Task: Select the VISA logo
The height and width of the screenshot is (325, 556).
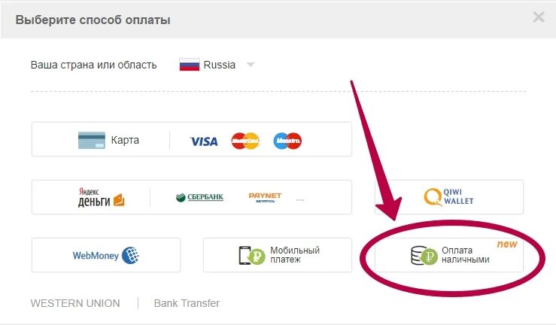Action: 204,141
